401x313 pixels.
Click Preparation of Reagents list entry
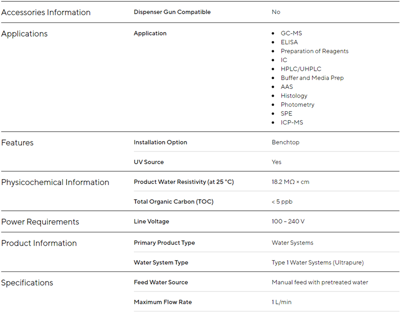click(x=315, y=51)
